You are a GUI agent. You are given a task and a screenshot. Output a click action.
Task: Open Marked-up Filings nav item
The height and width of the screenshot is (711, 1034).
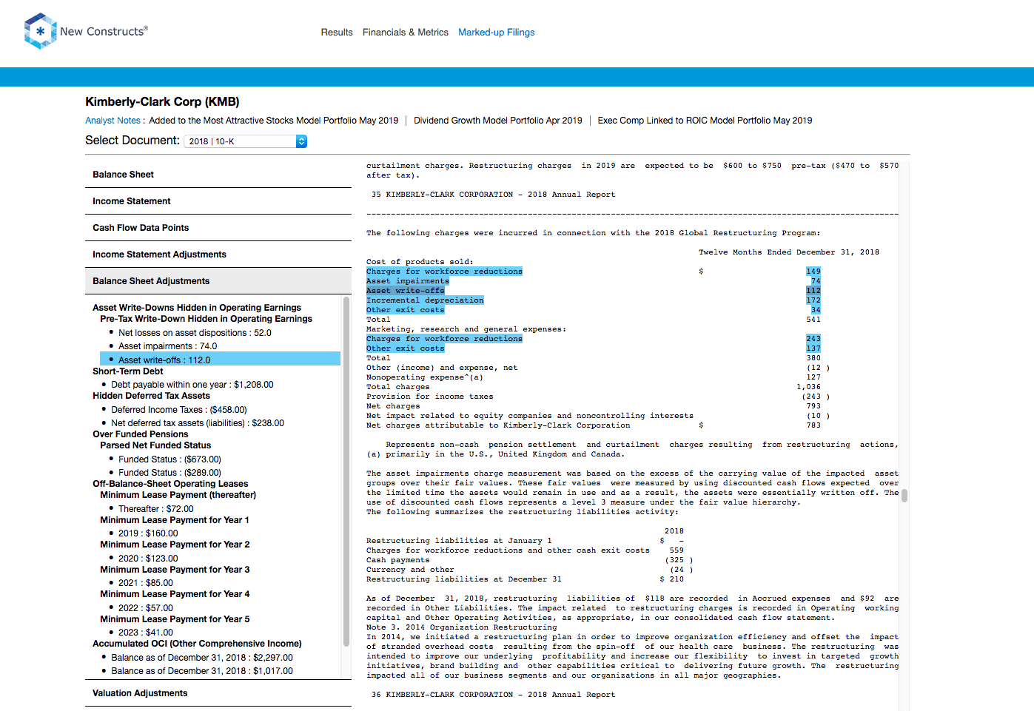pos(496,33)
